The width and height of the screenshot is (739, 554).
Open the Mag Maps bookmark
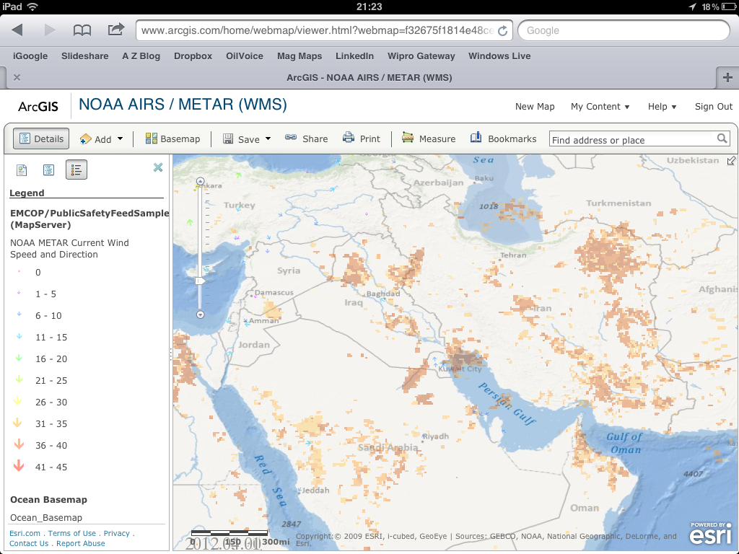pyautogui.click(x=299, y=56)
